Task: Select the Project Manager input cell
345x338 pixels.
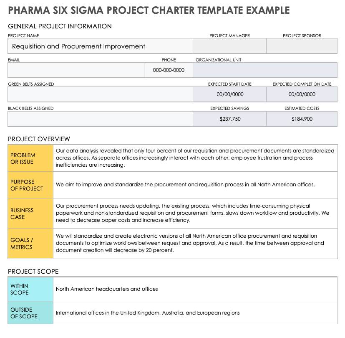Action: click(x=229, y=46)
